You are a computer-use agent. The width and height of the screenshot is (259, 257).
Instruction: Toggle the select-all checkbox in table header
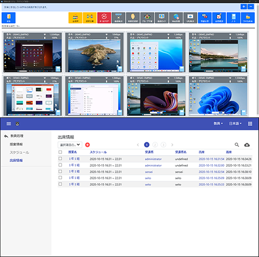tap(60, 152)
